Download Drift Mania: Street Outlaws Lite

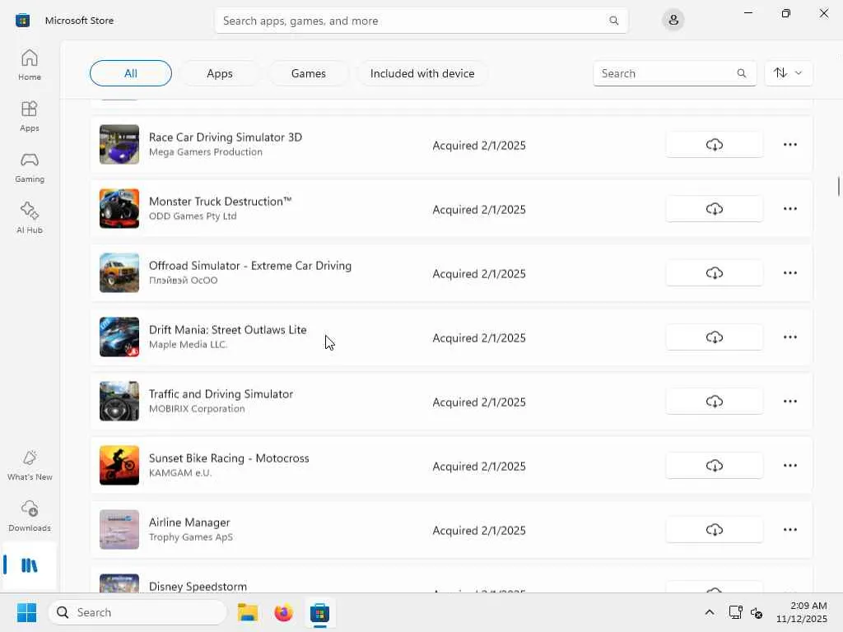[714, 337]
